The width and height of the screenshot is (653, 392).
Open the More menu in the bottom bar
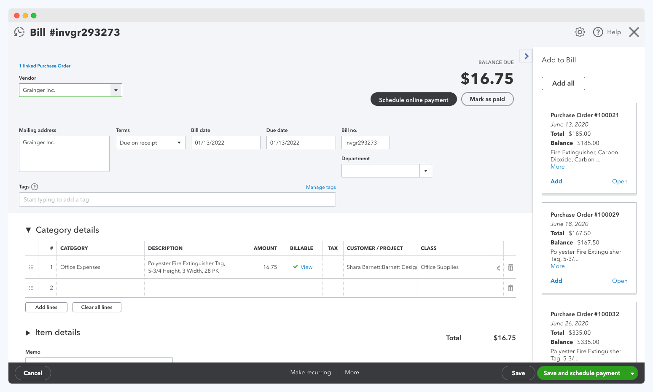[x=352, y=373]
